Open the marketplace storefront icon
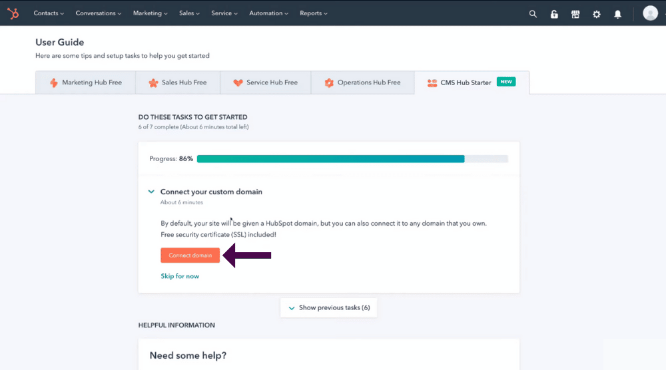Screen dimensions: 666x370 click(x=575, y=14)
